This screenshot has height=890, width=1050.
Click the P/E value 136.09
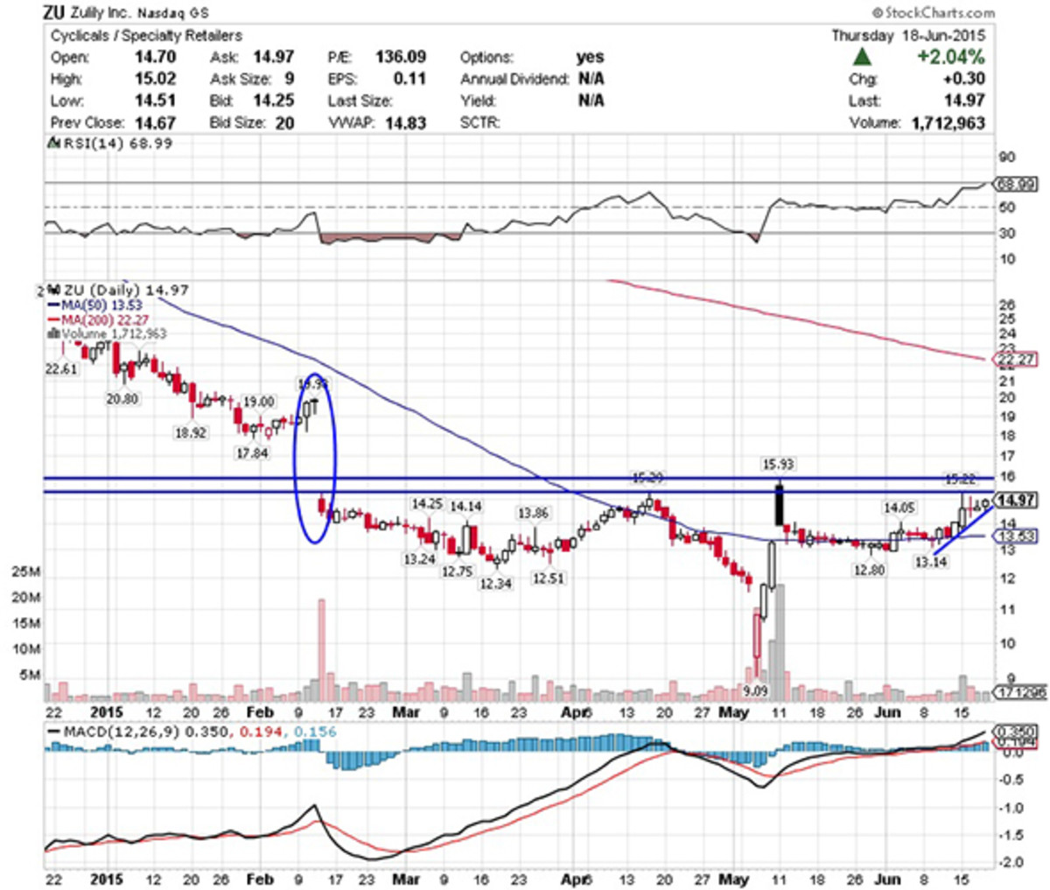[x=401, y=57]
